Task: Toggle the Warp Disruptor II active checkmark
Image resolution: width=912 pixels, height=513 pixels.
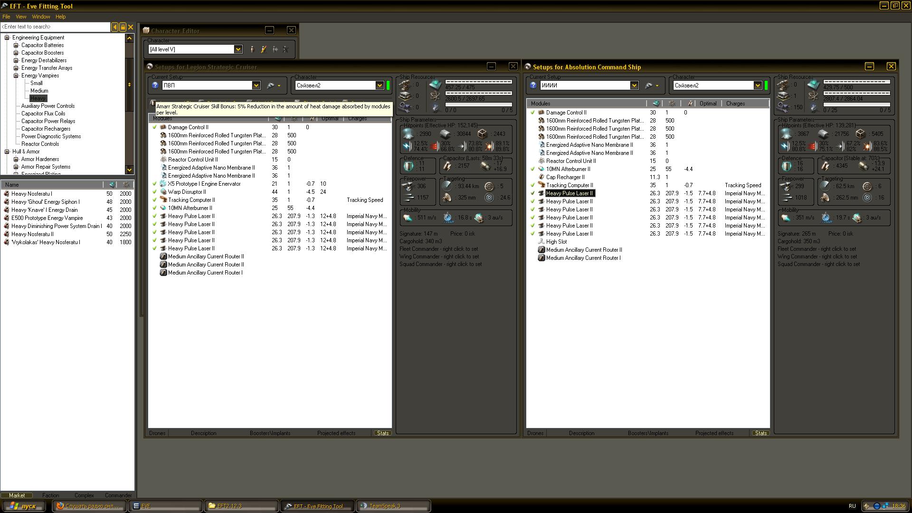Action: 154,192
